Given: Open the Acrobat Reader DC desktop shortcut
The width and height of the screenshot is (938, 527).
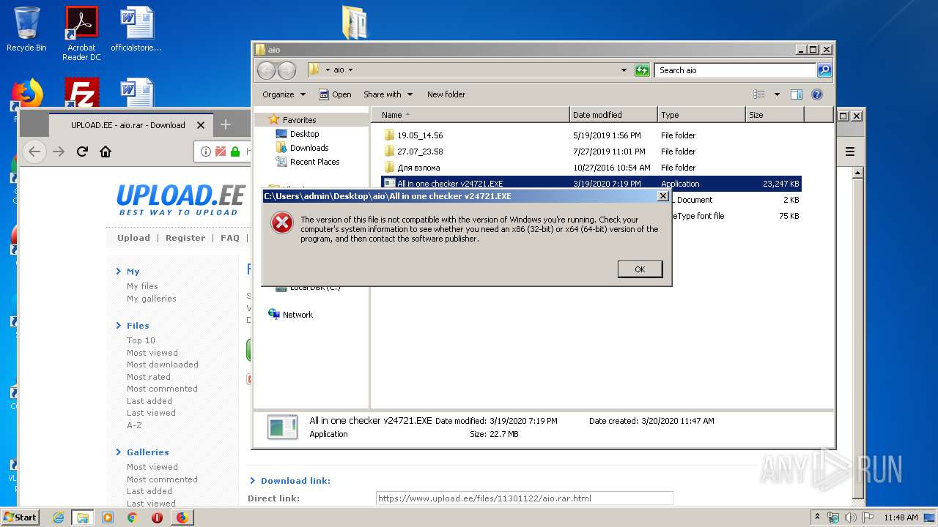Looking at the screenshot, I should coord(81,33).
